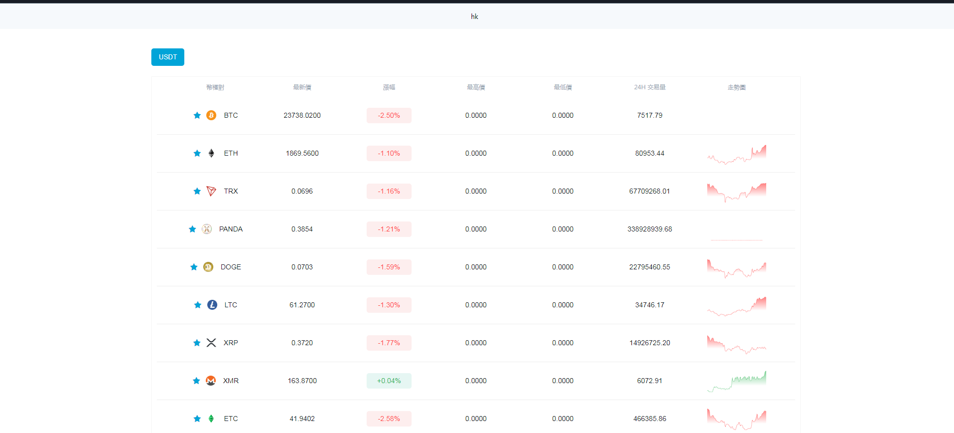Toggle the favorite star for ETC
954x433 pixels.
197,419
